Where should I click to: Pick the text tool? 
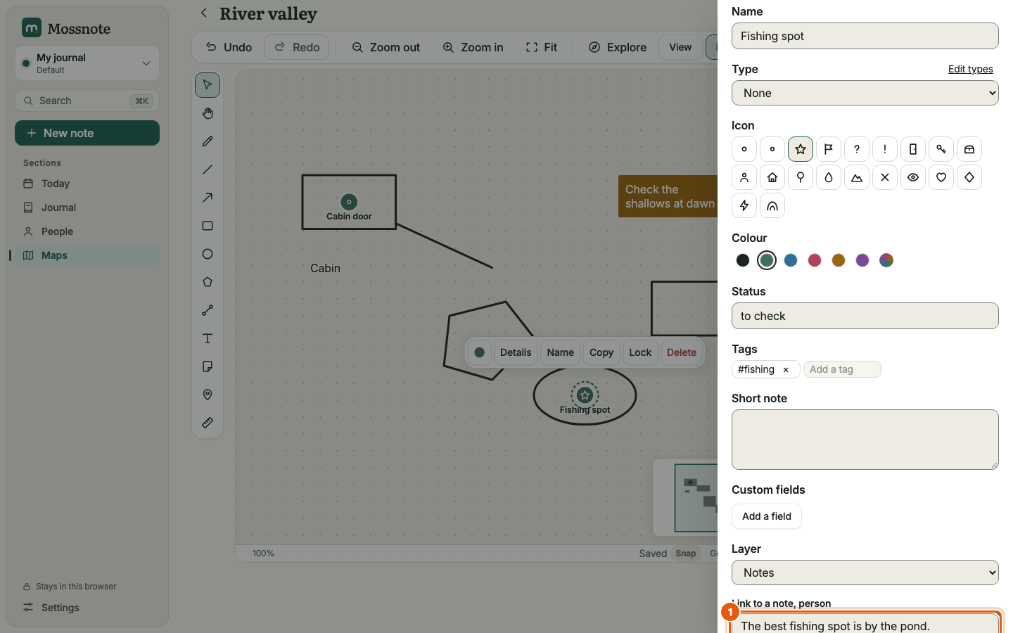(x=208, y=338)
